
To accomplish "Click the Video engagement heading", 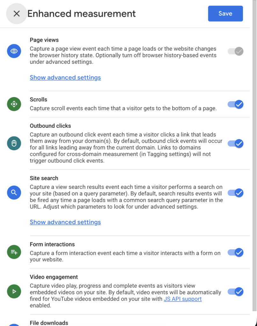I will point(54,277).
